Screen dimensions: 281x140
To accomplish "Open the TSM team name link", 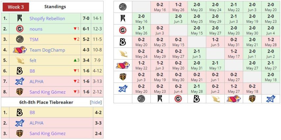I will [34, 40].
